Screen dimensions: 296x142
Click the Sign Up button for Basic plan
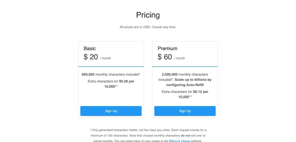pos(111,111)
